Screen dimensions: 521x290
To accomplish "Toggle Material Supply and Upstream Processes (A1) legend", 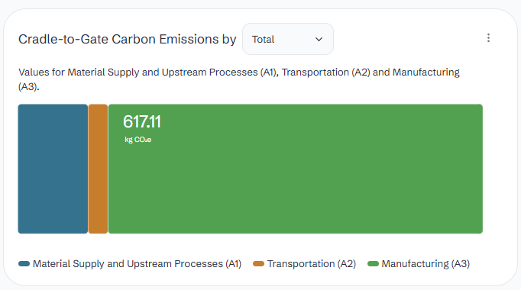I will (x=130, y=264).
